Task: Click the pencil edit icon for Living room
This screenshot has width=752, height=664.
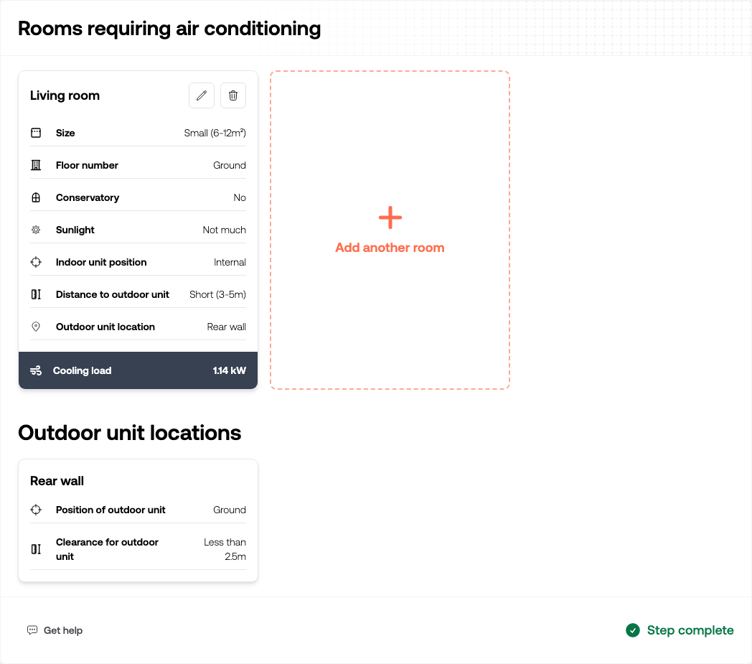Action: point(202,95)
